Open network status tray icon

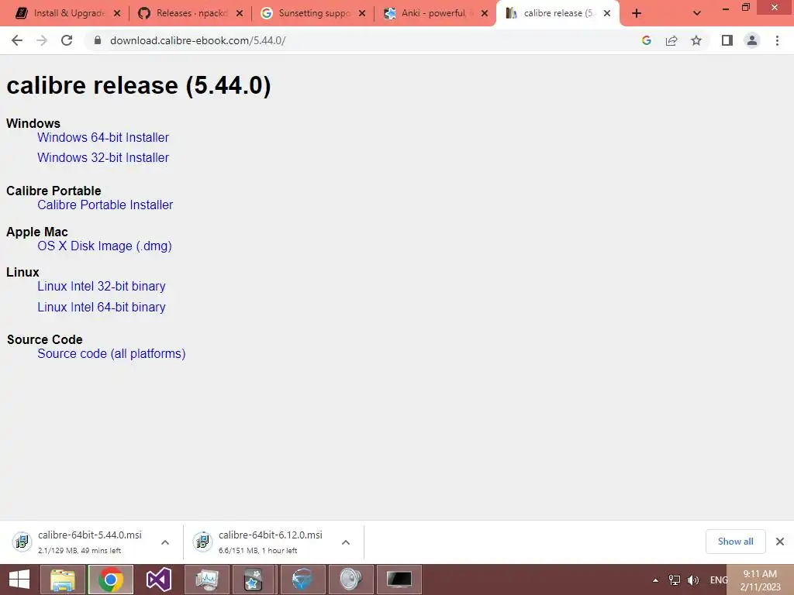pyautogui.click(x=675, y=580)
